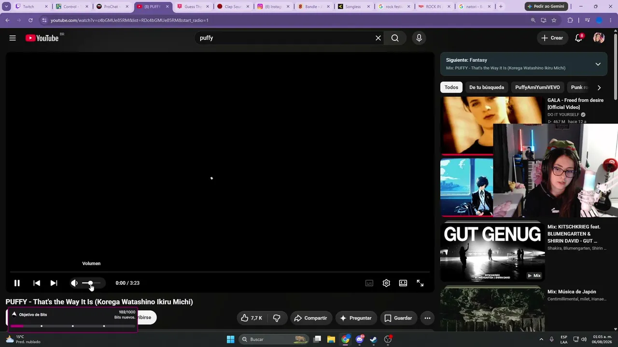Open Steam from the taskbar
The image size is (618, 347).
coord(373,339)
